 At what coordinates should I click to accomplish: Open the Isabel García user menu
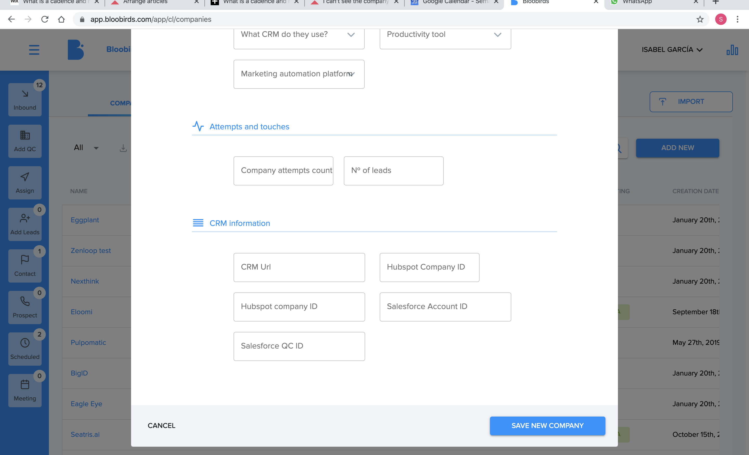point(672,50)
